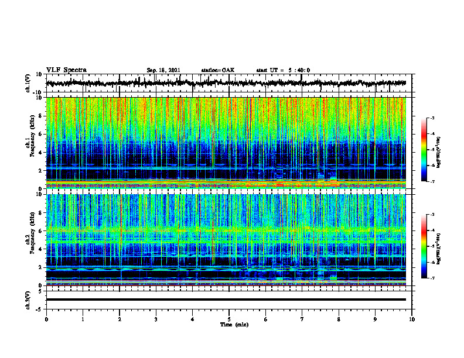Image resolution: width=464 pixels, height=358 pixels.
Task: Click ch.2 color bar "-7" label
Action: tap(432, 278)
